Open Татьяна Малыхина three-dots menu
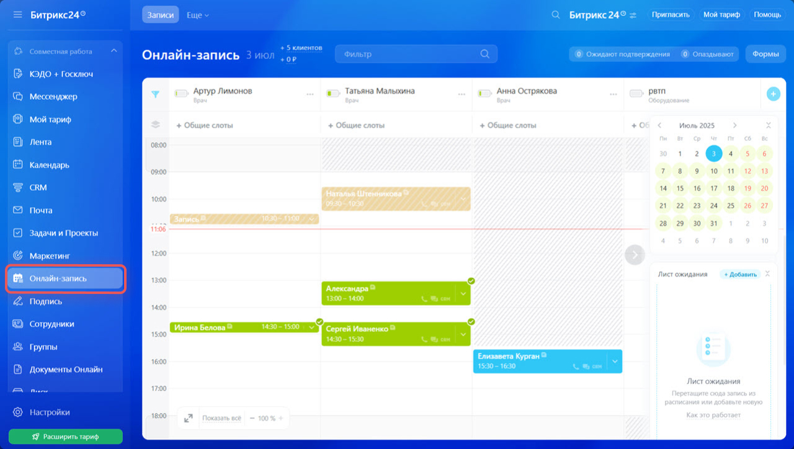This screenshot has height=449, width=794. [462, 94]
